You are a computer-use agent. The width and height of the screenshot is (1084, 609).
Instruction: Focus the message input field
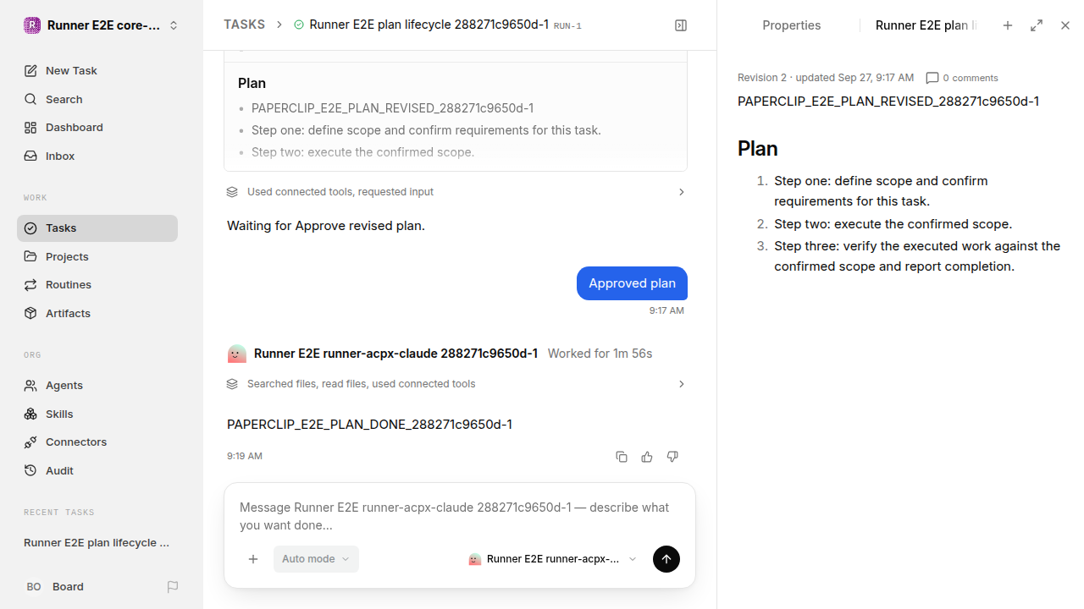pos(459,516)
